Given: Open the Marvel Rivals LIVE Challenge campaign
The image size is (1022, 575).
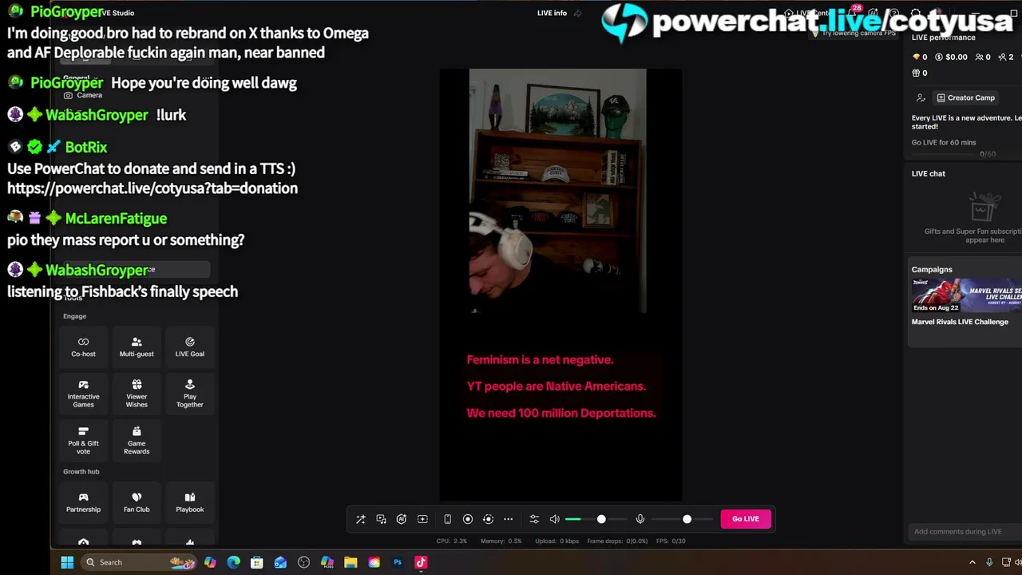Looking at the screenshot, I should click(x=967, y=303).
